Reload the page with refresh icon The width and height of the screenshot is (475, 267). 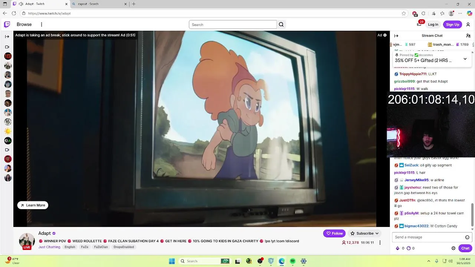[x=14, y=13]
